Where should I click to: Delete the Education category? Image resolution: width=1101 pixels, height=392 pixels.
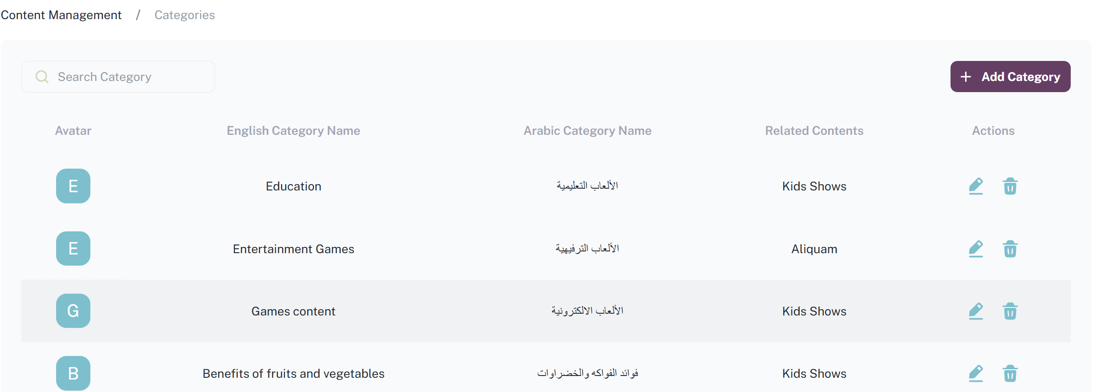click(x=1010, y=186)
